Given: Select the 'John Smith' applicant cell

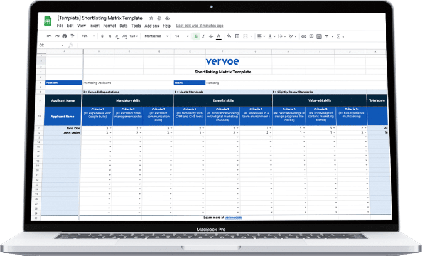Looking at the screenshot, I should [63, 133].
